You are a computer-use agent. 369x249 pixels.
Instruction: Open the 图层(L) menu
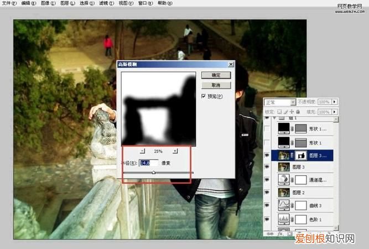(68, 3)
